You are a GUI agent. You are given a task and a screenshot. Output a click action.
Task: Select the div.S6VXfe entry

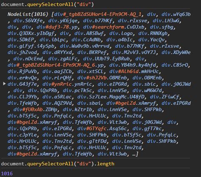pos(28,20)
